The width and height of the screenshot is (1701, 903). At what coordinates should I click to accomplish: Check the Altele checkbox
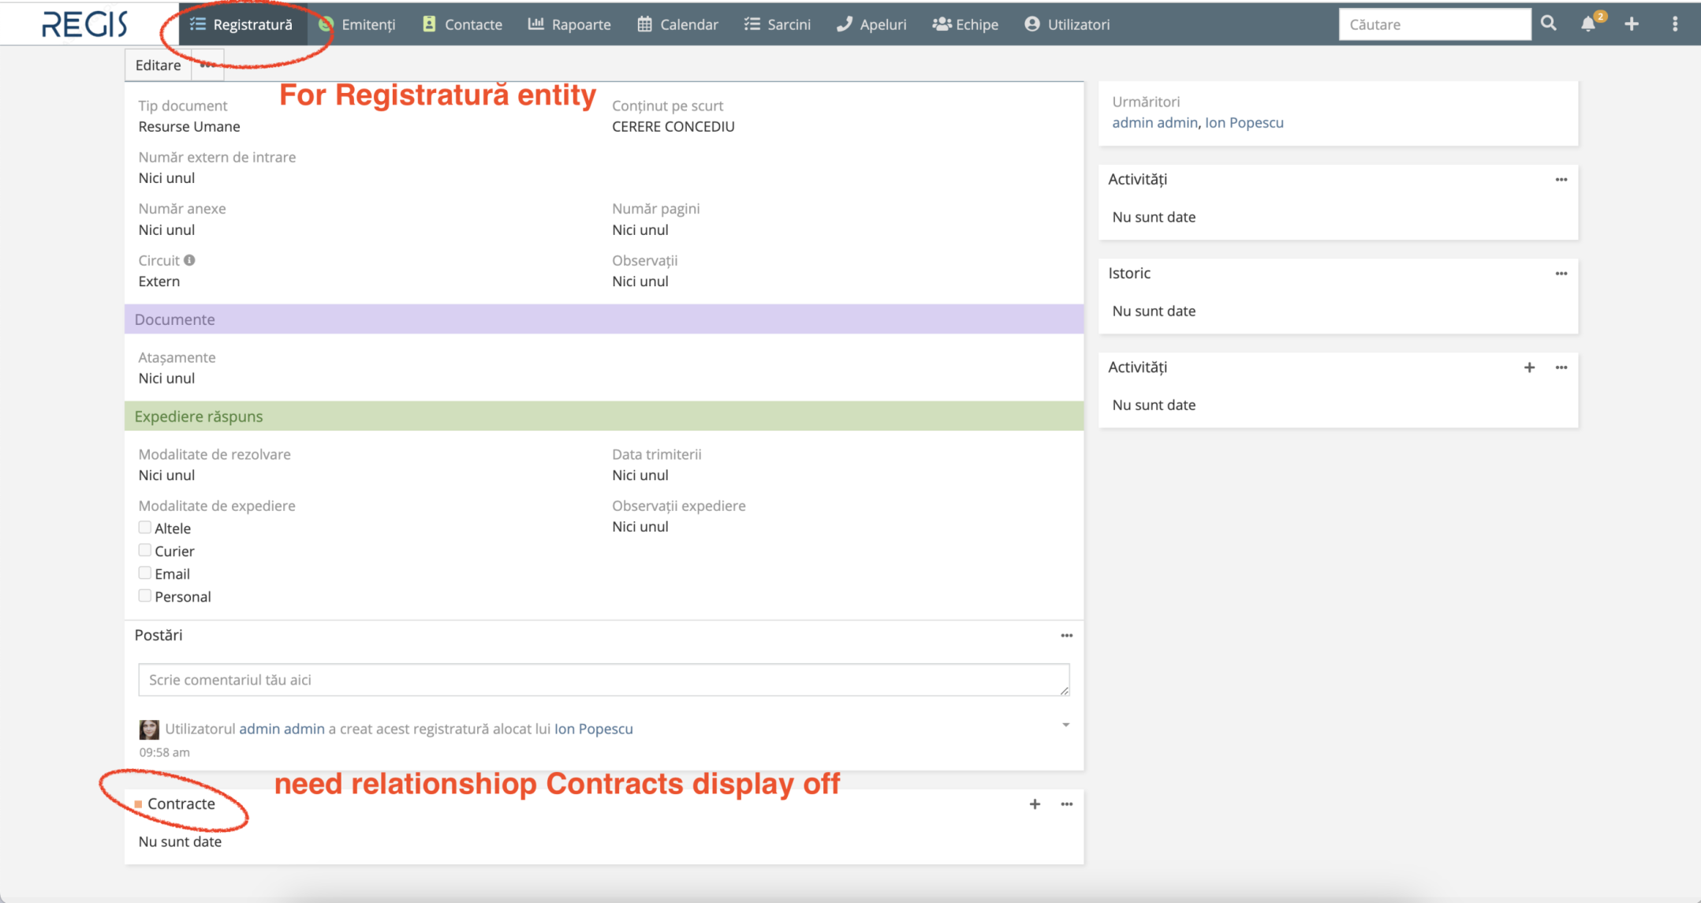point(145,528)
